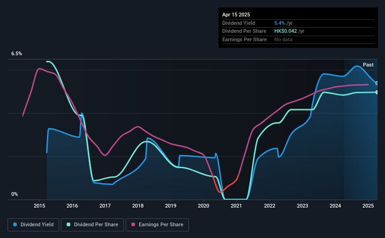The image size is (385, 238).
Task: Click the tooltip Dividend Yield row label
Action: (239, 23)
